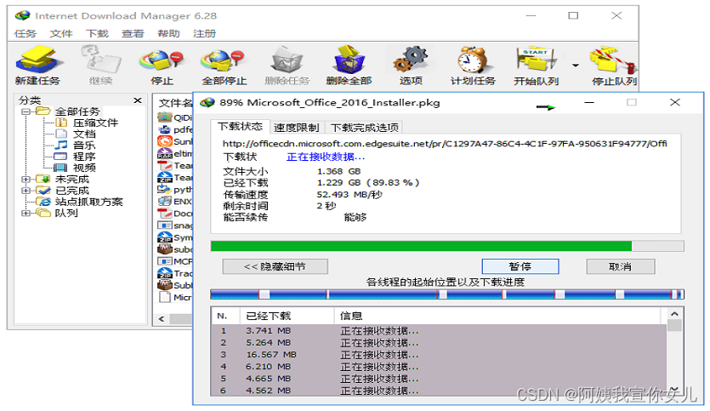
Task: Select 压缩文件 category
Action: 95,123
